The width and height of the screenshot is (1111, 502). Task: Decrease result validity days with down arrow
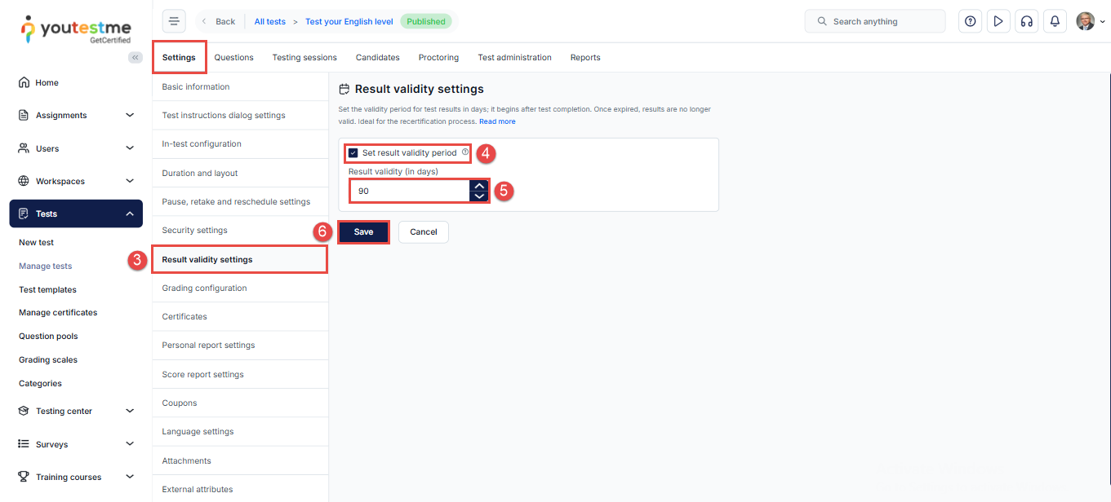(x=480, y=196)
